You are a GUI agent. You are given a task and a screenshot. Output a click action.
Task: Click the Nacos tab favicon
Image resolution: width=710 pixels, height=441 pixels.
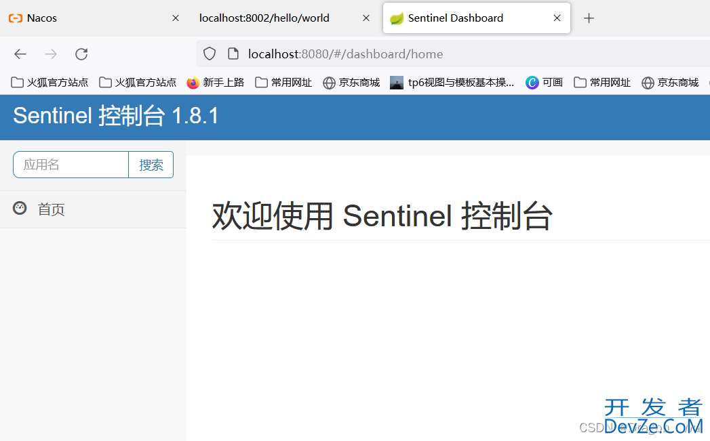point(16,18)
